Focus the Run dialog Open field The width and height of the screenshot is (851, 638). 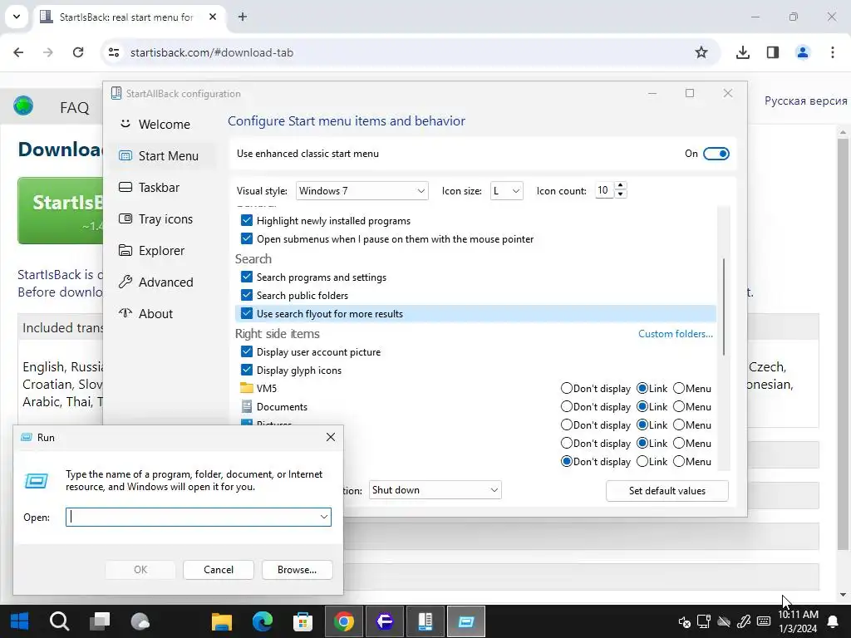[x=198, y=517]
